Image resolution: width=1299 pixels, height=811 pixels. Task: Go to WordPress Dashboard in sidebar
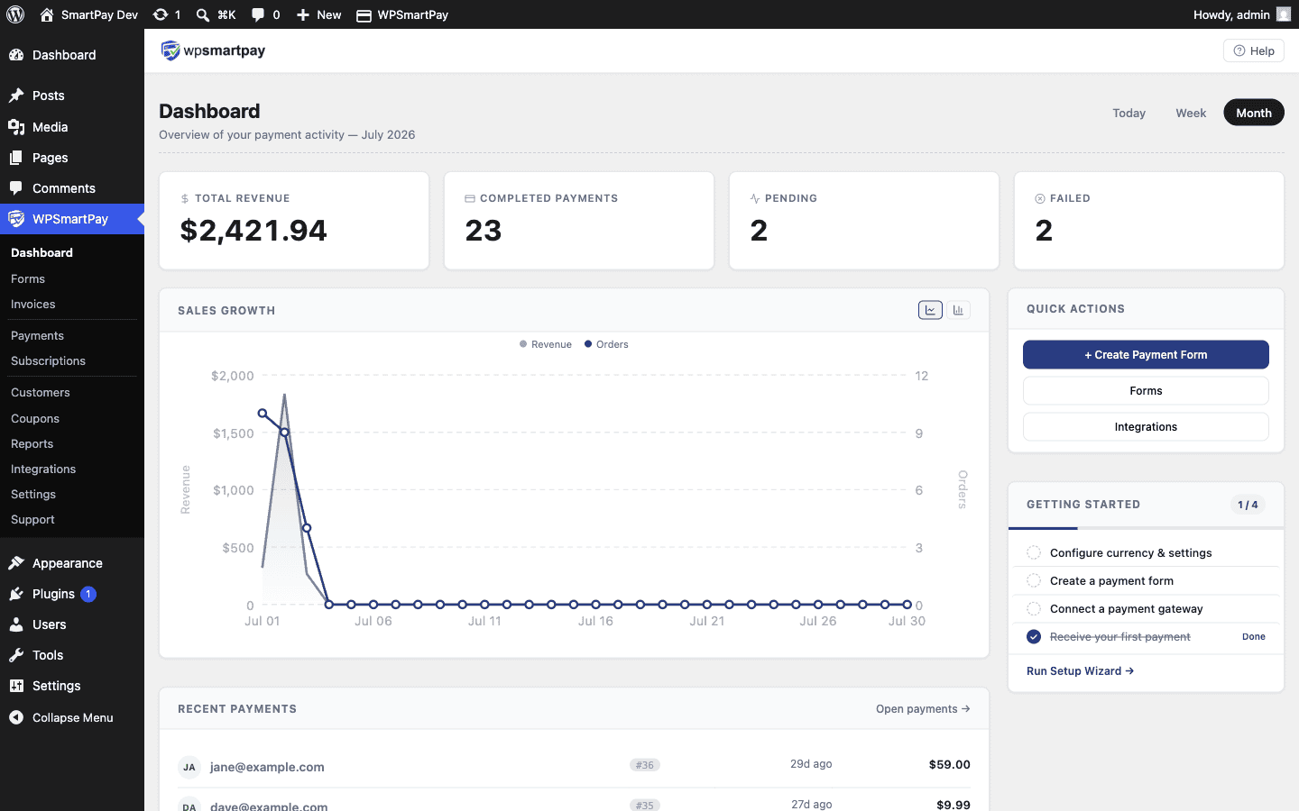pyautogui.click(x=72, y=55)
